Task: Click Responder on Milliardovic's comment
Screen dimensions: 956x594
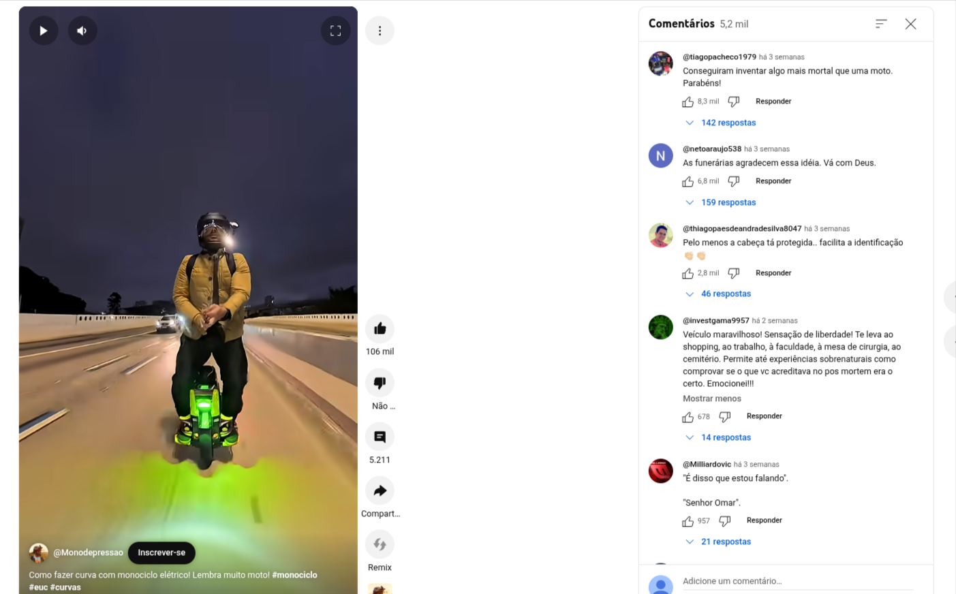Action: tap(764, 520)
